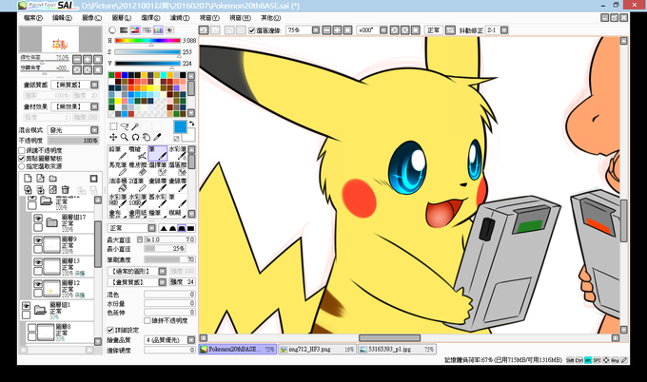Open 通常的圓形 brush shape dropdown
647x382 pixels.
(162, 271)
